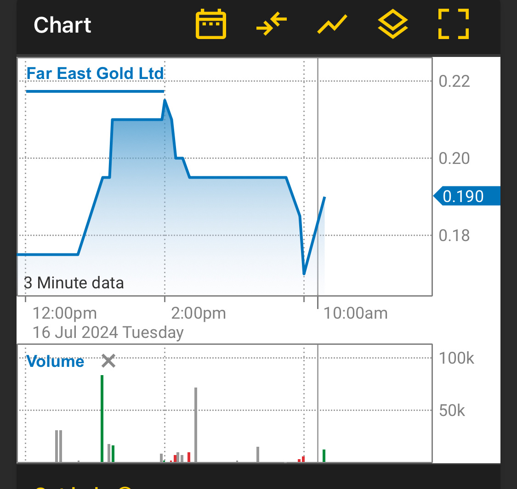Click the 0.22 price axis label
Viewport: 517px width, 489px height.
454,81
